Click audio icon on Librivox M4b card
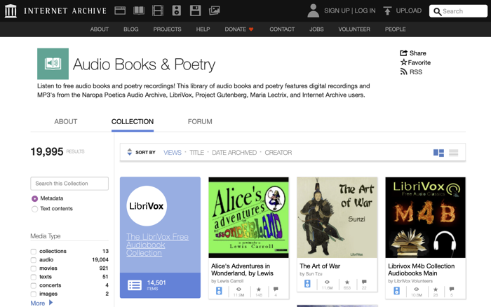 [396, 291]
